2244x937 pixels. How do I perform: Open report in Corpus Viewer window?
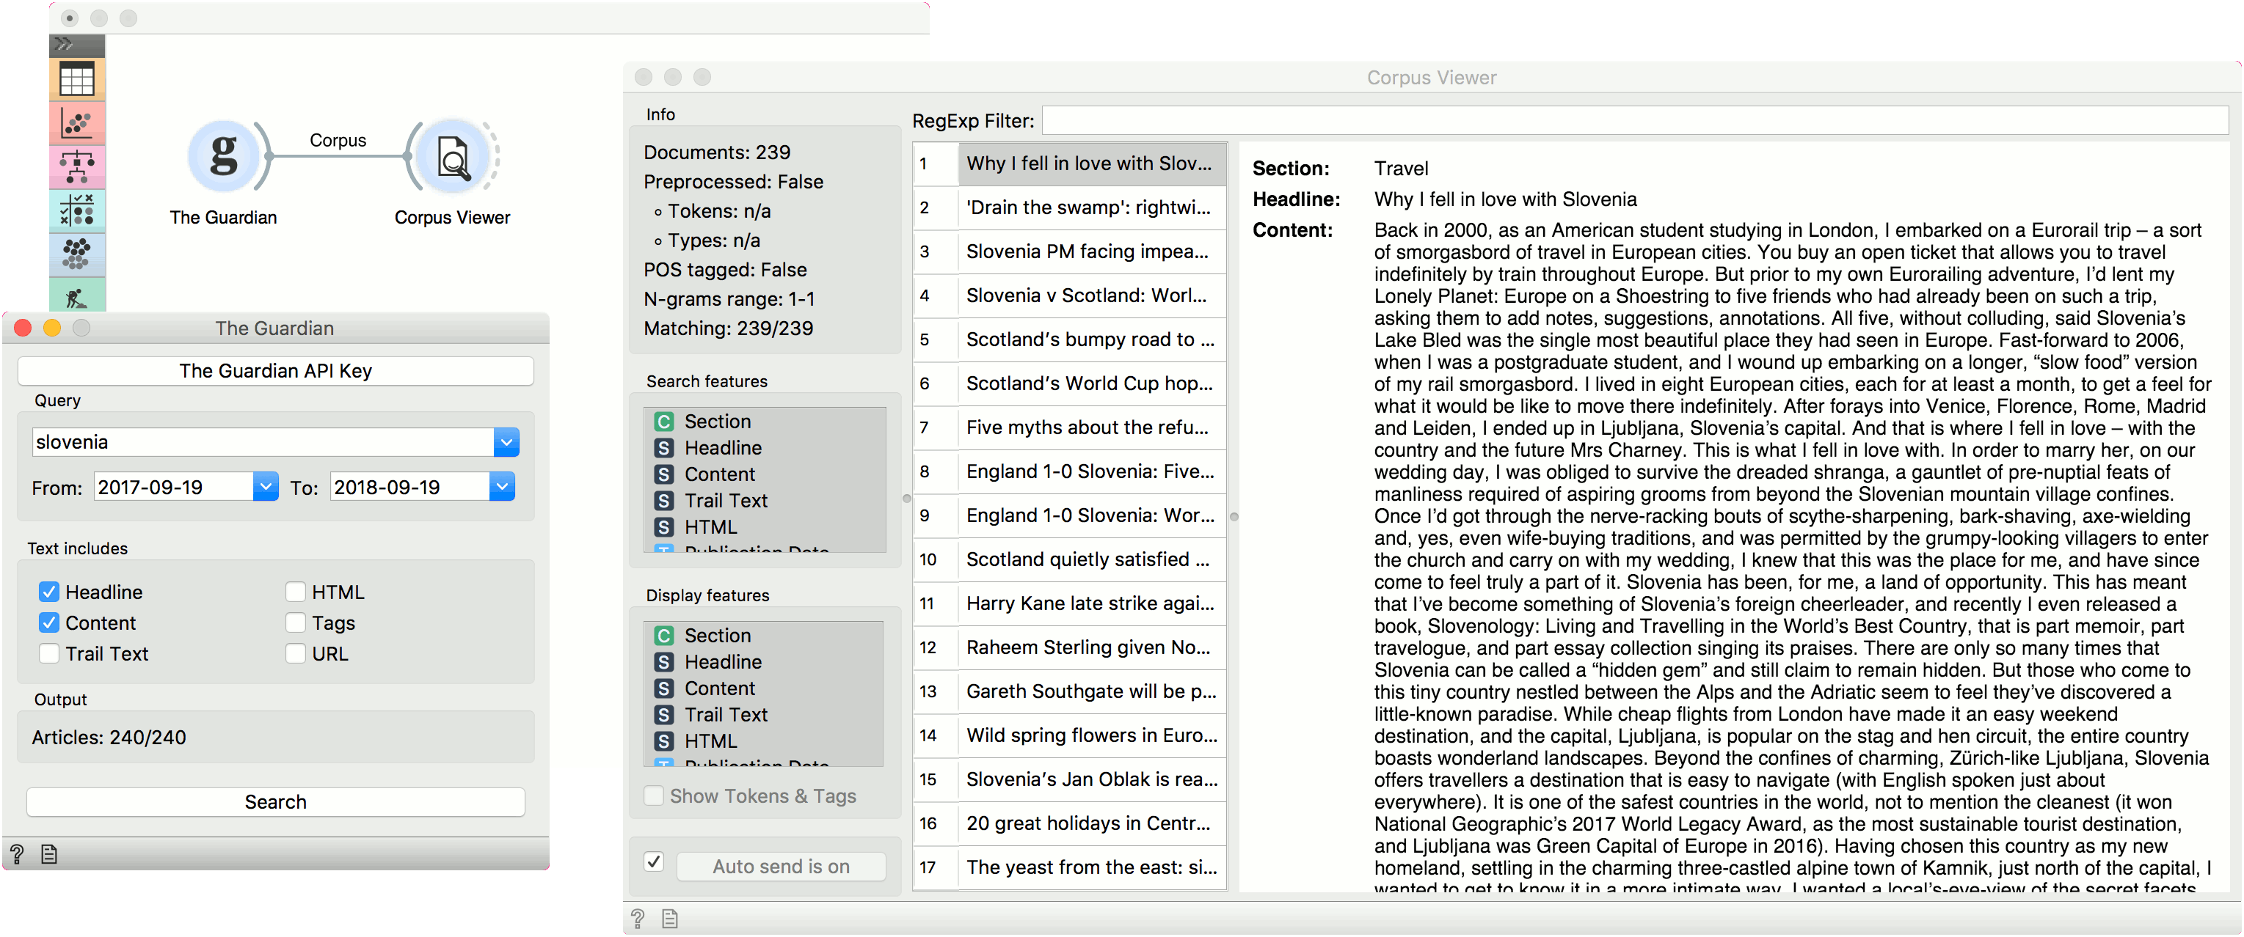point(670,919)
